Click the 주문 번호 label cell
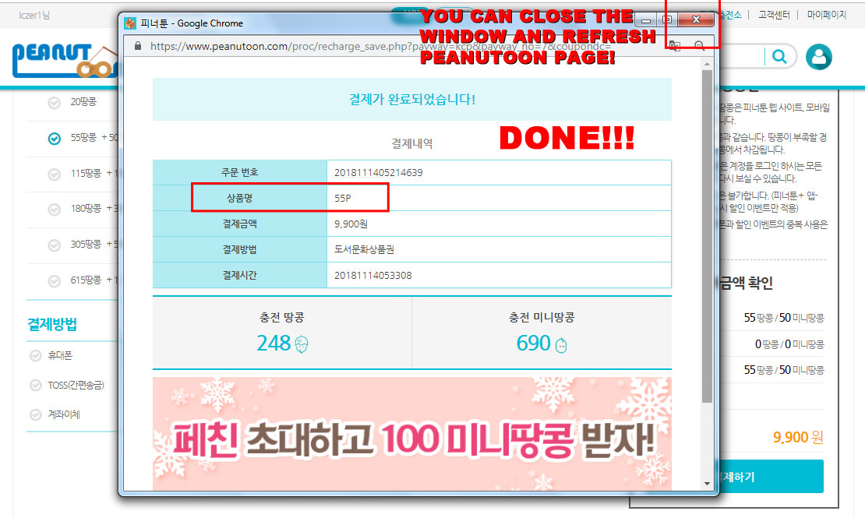 [x=239, y=173]
